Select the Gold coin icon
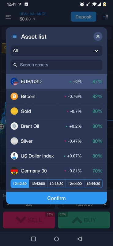Viewport: 113px width, 246px height. [x=14, y=111]
